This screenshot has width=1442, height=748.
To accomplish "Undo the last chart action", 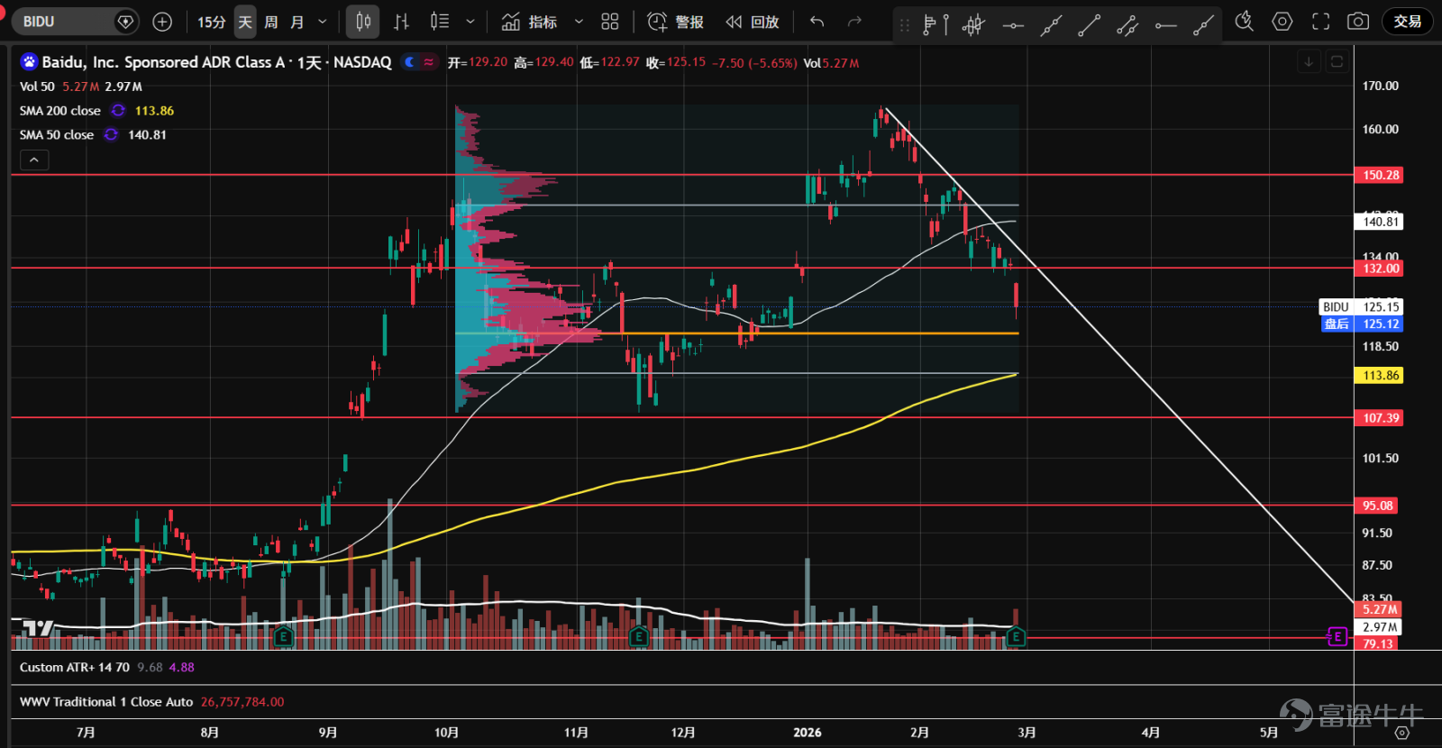I will 817,22.
